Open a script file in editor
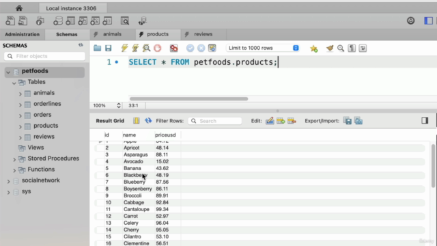This screenshot has width=437, height=246. click(97, 48)
